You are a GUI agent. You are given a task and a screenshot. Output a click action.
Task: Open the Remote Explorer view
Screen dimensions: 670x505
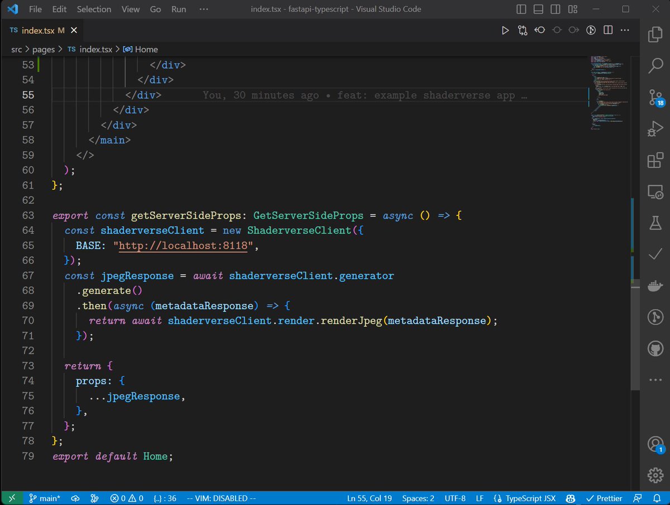(655, 193)
